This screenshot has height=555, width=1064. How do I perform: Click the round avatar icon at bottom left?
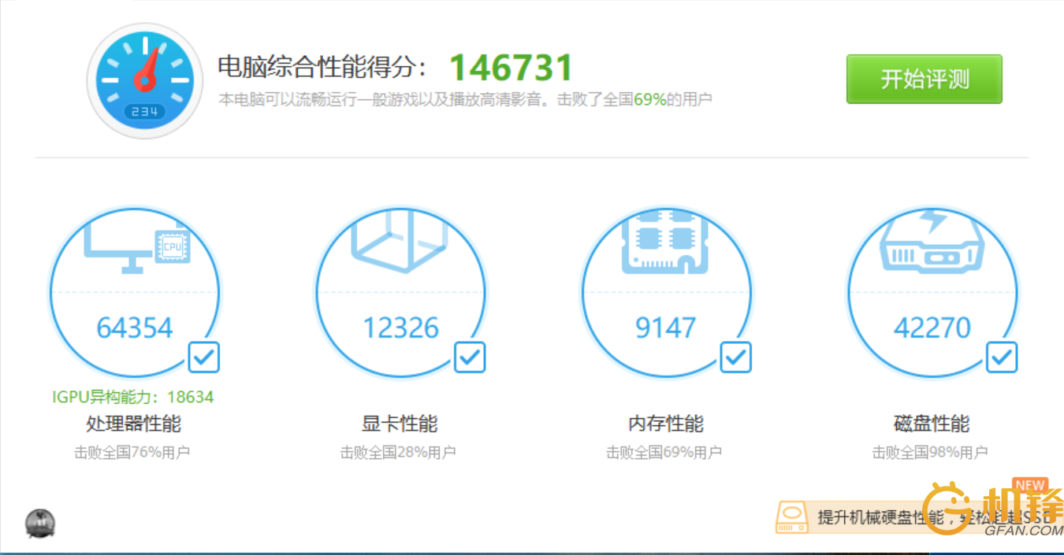pos(40,523)
